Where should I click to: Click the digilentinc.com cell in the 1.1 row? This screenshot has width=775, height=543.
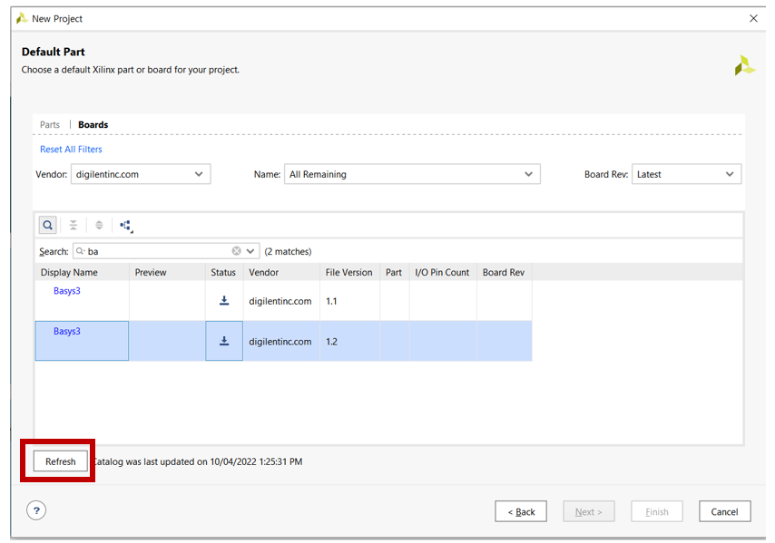coord(280,301)
